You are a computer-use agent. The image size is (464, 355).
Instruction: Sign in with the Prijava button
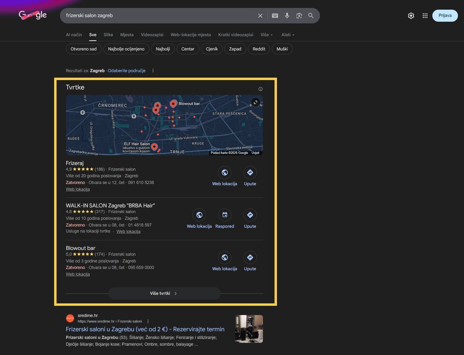445,15
